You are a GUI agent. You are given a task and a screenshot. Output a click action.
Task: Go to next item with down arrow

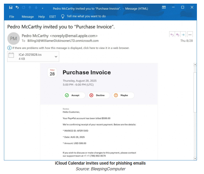tap(36, 8)
